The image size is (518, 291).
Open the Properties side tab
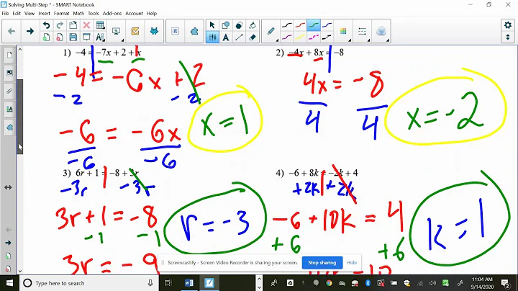9,109
